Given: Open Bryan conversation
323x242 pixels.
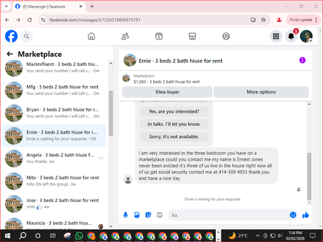Looking at the screenshot, I should coord(54,113).
